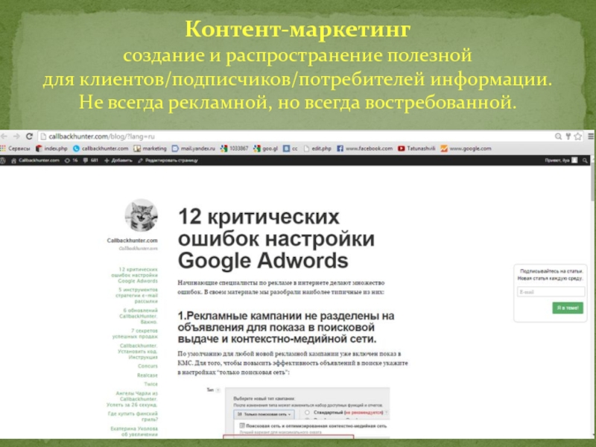596x447 pixels.
Task: Bookmark this page with the star icon
Action: 578,136
